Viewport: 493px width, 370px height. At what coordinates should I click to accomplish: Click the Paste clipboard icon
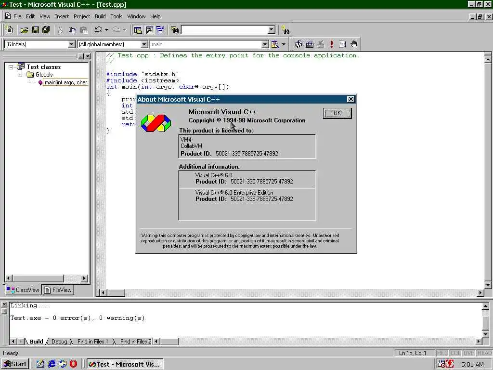tap(84, 30)
